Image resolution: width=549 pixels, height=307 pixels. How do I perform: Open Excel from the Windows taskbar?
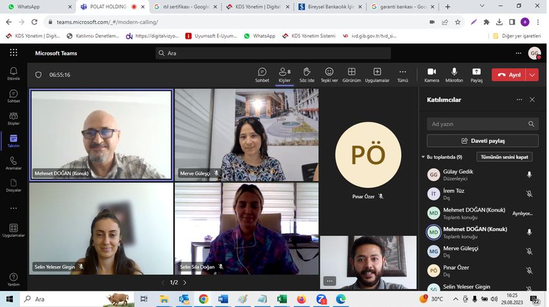point(282,299)
